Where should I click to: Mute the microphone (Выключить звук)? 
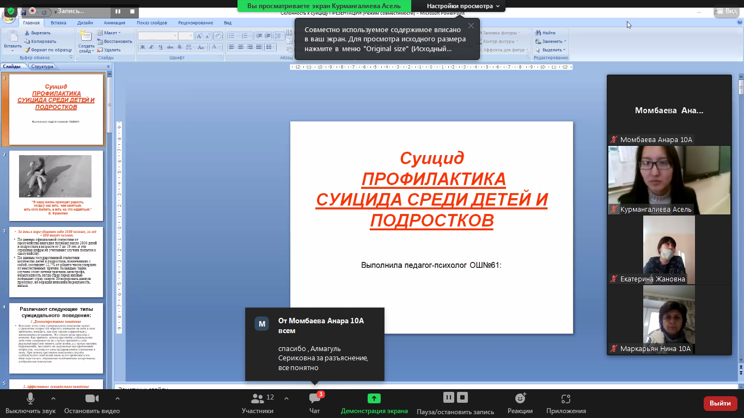31,399
